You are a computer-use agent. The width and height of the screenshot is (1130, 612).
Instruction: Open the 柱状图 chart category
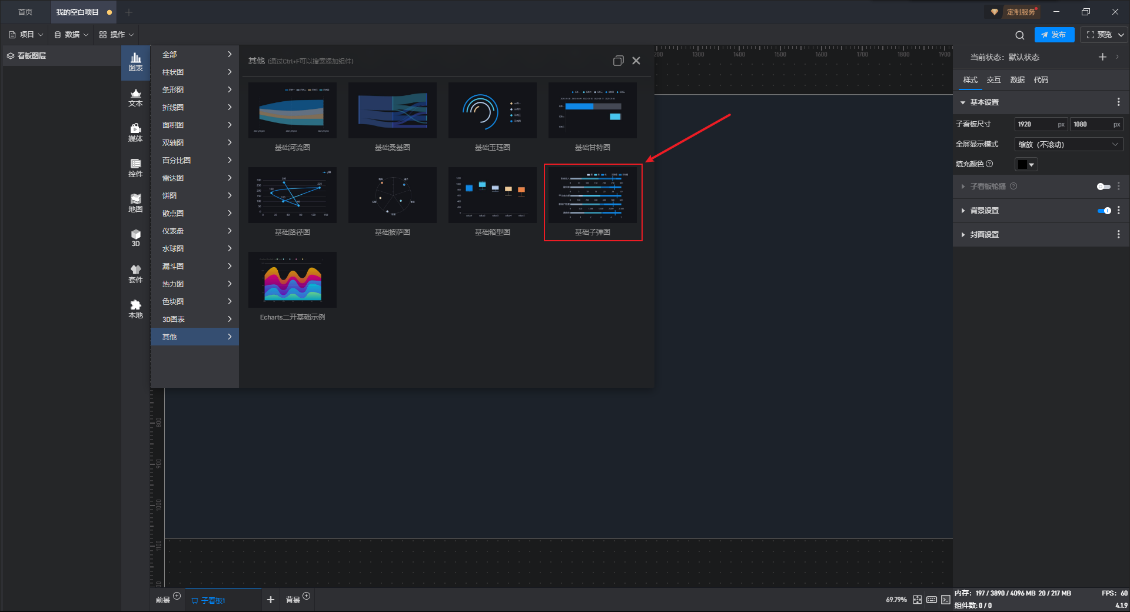194,72
